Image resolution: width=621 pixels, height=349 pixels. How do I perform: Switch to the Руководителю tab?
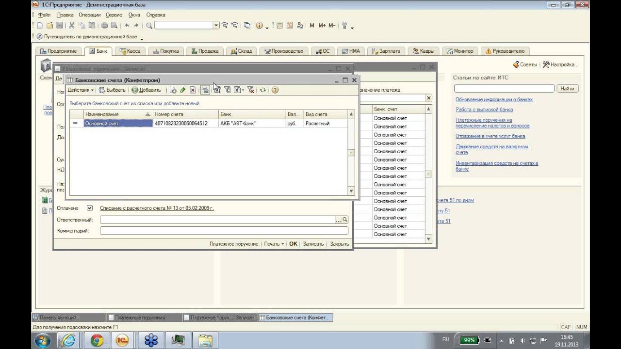pos(505,51)
